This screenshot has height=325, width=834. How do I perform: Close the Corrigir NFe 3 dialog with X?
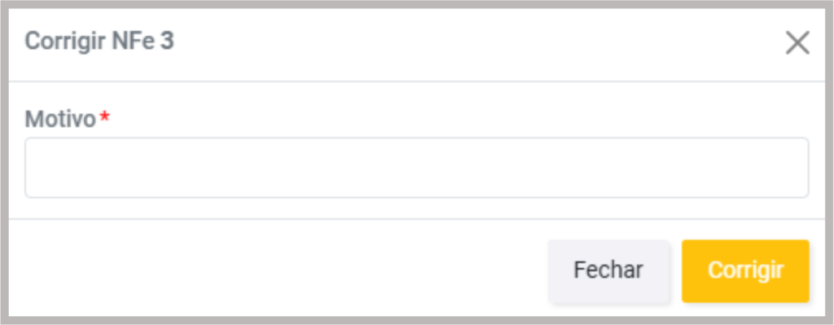pos(797,43)
